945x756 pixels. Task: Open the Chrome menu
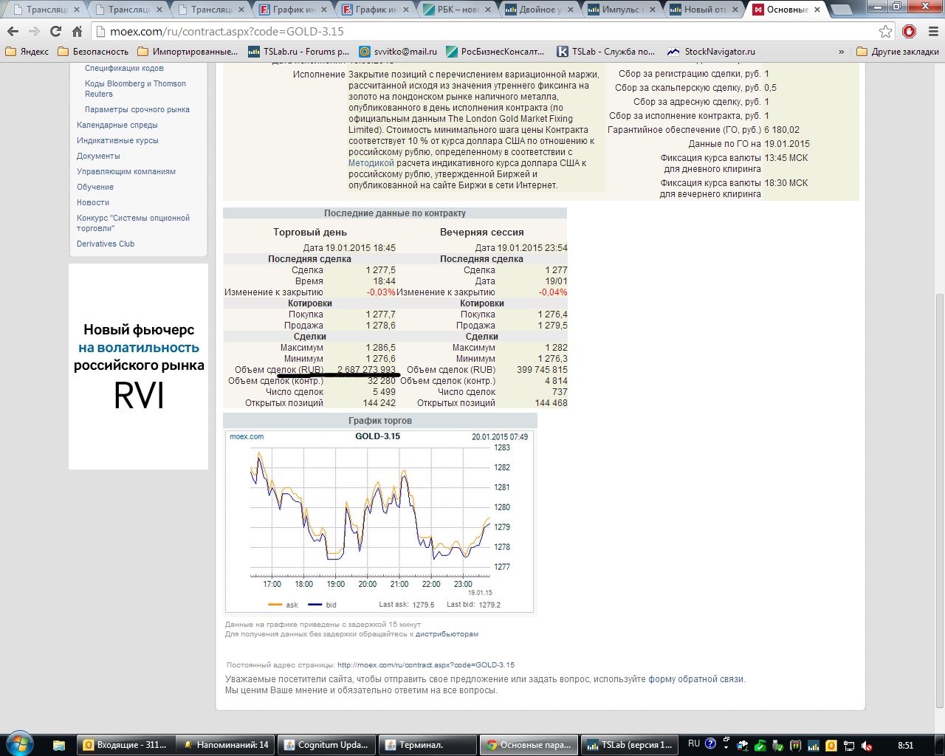coord(932,32)
